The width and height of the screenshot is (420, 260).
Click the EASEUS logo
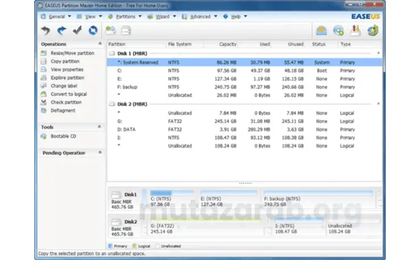pyautogui.click(x=365, y=16)
